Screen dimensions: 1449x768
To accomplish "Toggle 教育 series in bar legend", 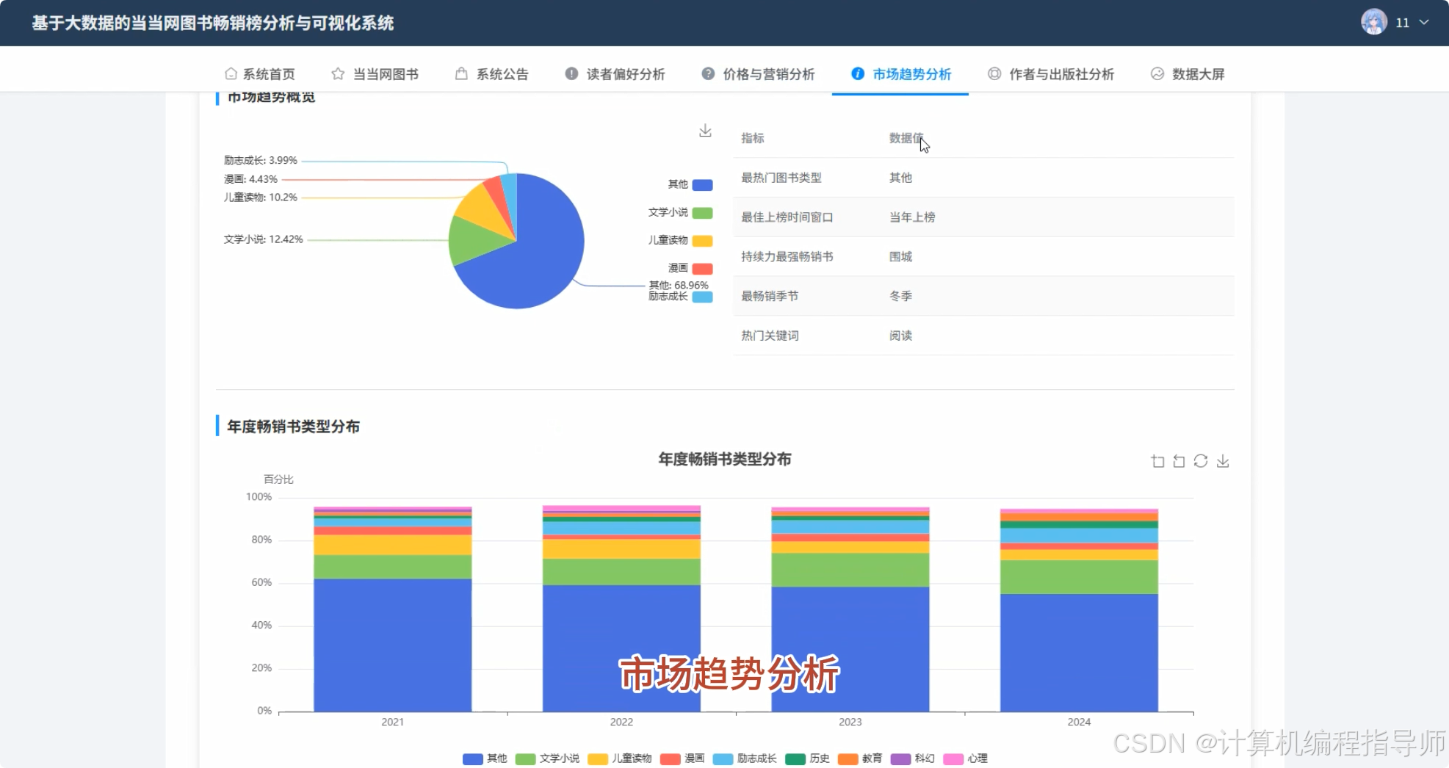I will [x=860, y=758].
